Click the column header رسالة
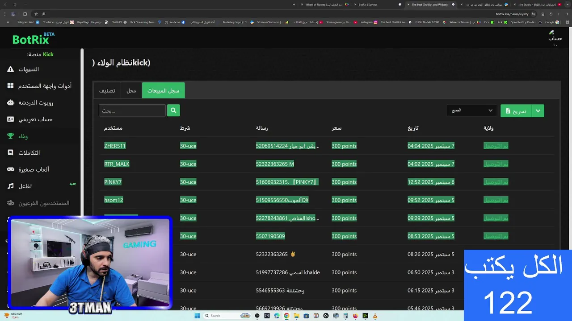The height and width of the screenshot is (321, 572). [x=262, y=128]
